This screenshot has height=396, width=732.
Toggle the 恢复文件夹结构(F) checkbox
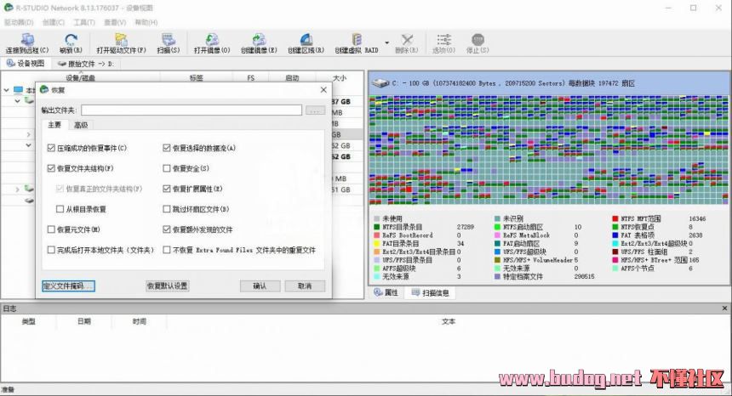[x=51, y=168]
